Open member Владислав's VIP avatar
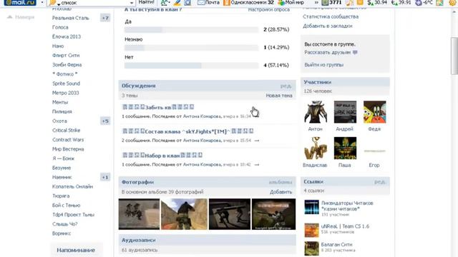 316,148
